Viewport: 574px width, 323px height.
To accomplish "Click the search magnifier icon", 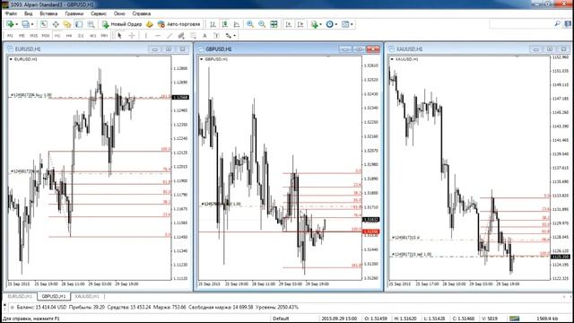I will (x=557, y=24).
